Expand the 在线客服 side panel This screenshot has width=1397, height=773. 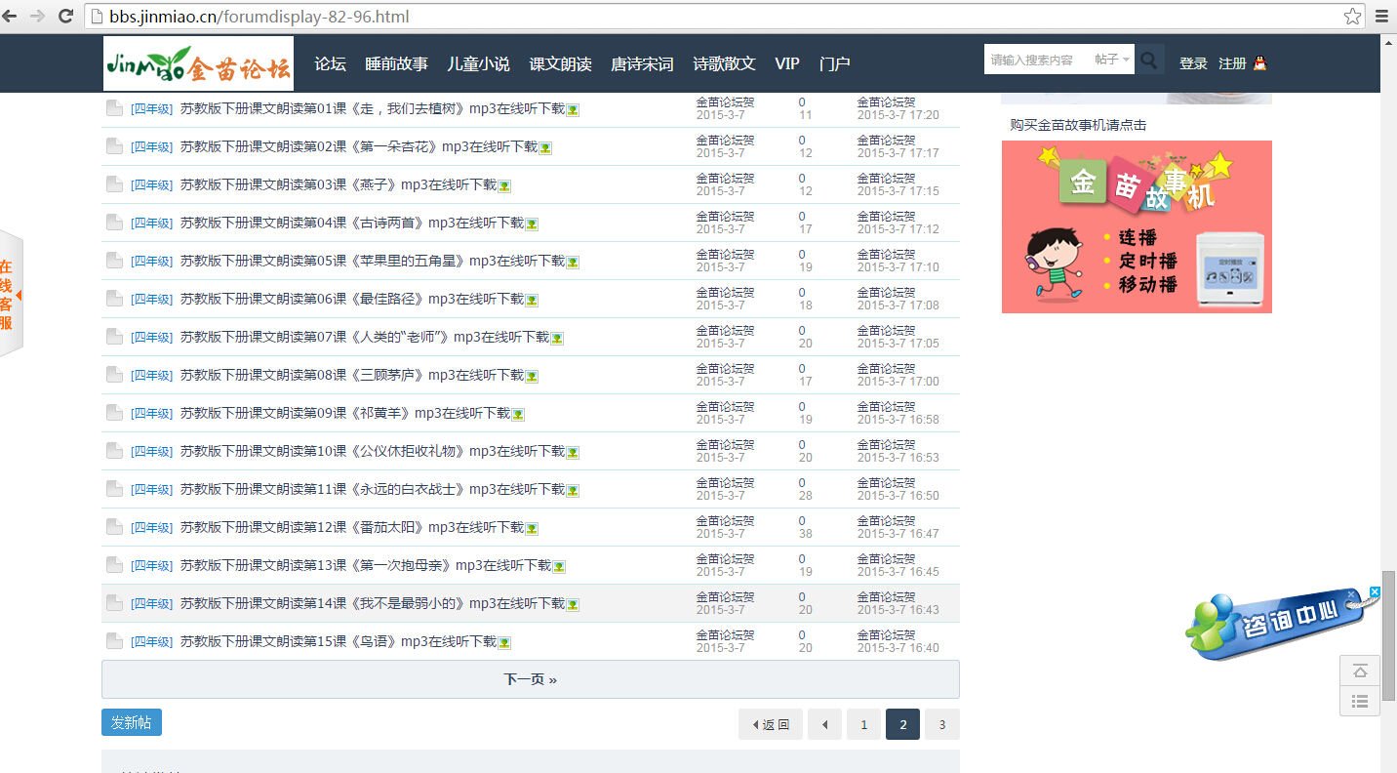click(10, 294)
